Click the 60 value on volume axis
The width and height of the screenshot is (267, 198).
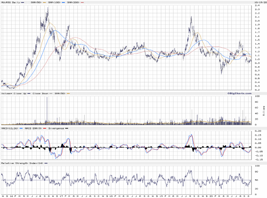coord(257,107)
